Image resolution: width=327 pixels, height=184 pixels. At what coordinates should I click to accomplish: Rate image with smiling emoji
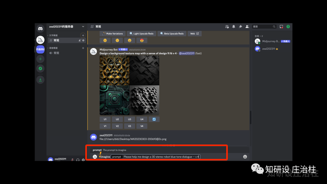tap(130, 41)
